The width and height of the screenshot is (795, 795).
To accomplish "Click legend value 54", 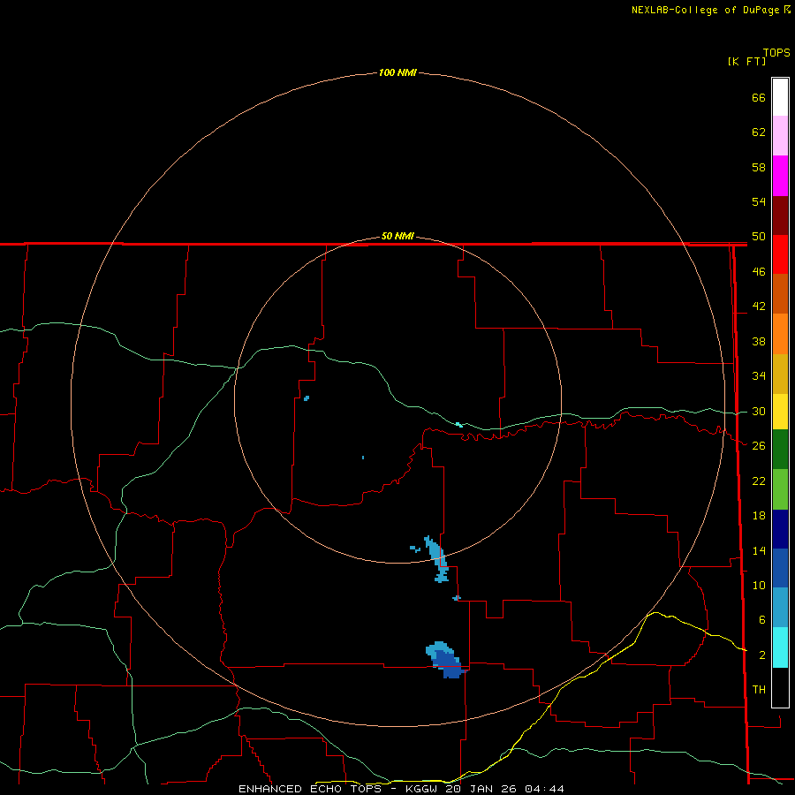I will (759, 201).
